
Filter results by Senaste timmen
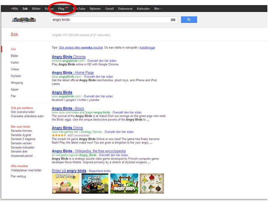coord(22,131)
